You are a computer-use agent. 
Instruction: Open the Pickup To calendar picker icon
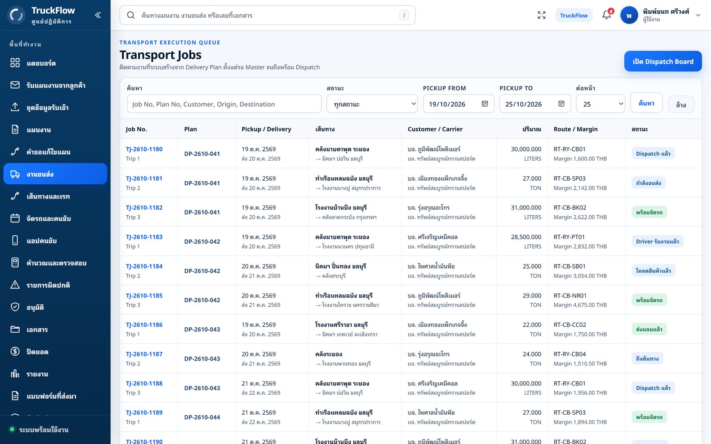(x=561, y=104)
